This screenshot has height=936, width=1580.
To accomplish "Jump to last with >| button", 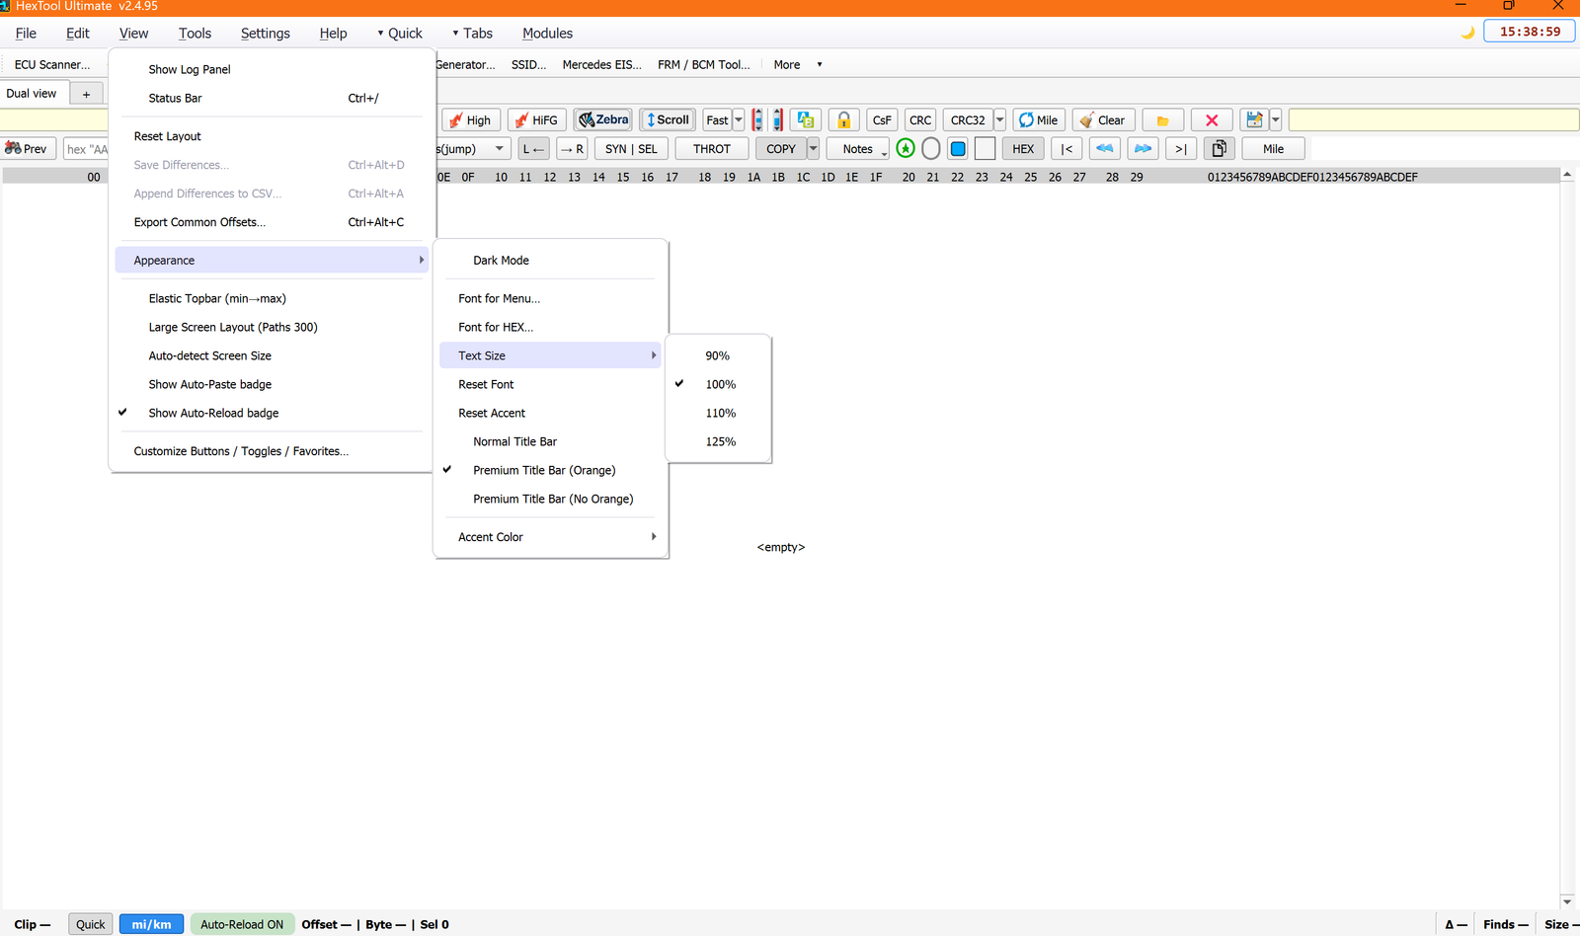I will (x=1181, y=149).
